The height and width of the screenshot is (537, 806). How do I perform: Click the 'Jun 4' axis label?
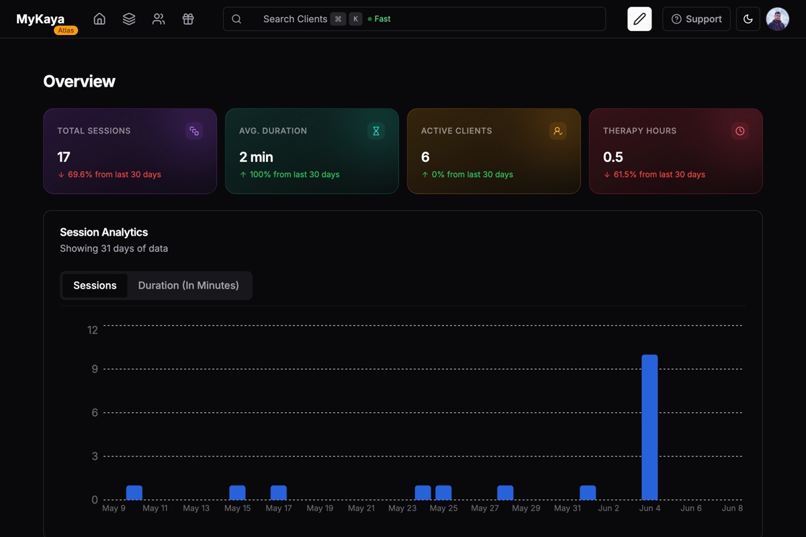point(650,508)
